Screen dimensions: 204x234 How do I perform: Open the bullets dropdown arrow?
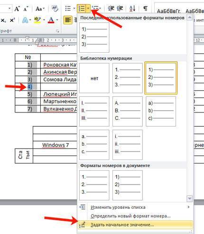74,9
